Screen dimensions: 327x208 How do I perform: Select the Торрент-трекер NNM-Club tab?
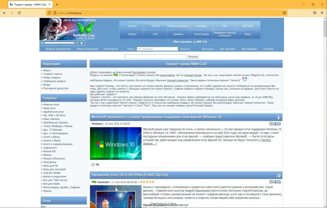point(30,4)
